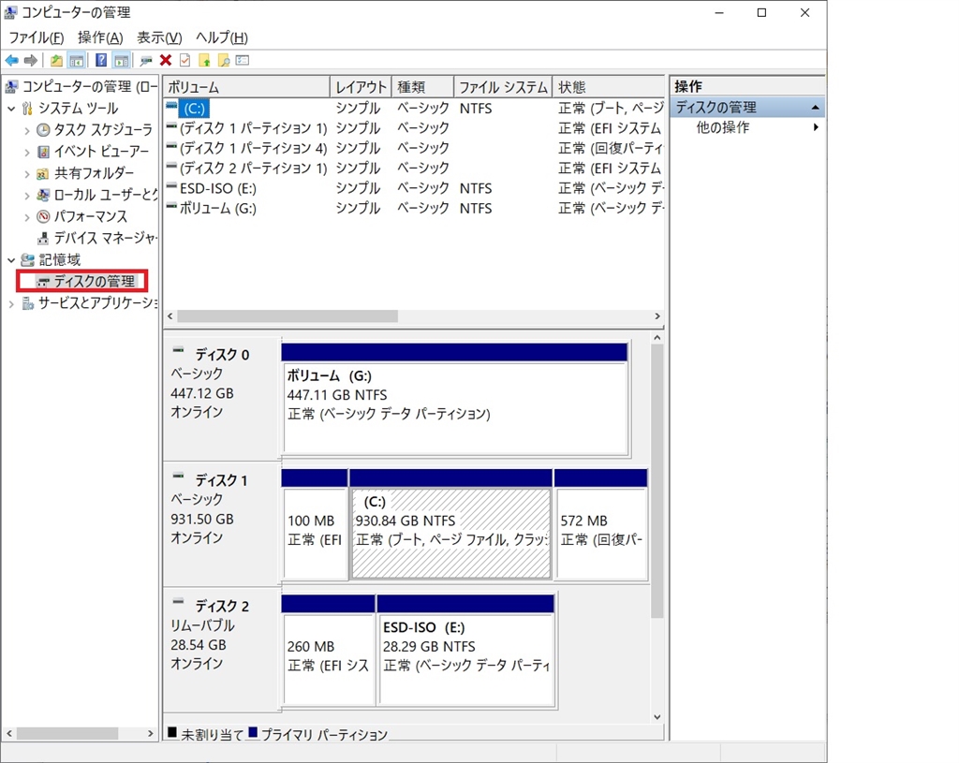
Task: Sort by ファイル システム column header
Action: click(x=503, y=87)
